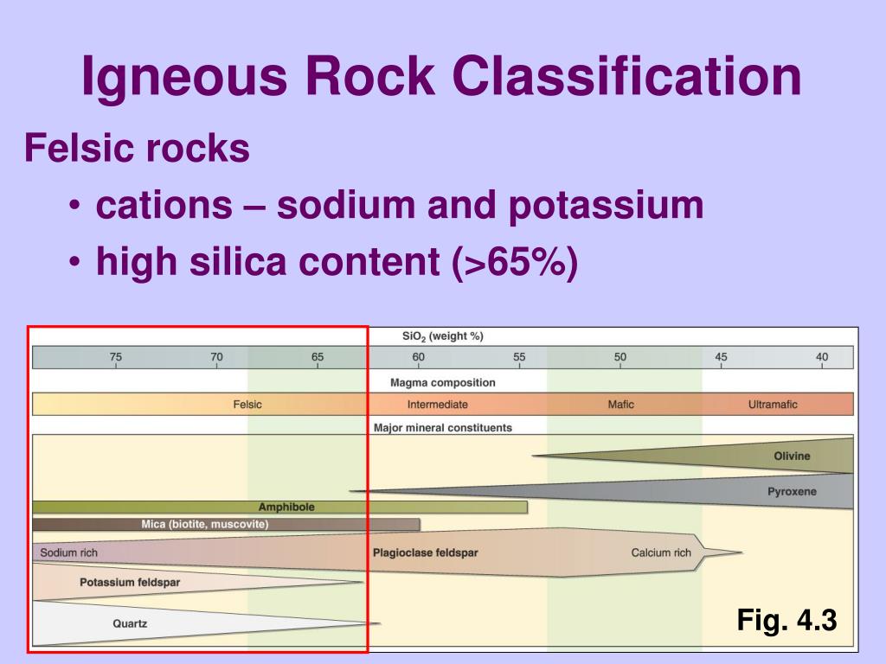
Task: Click the Pyroxene wedge label
Action: 792,491
